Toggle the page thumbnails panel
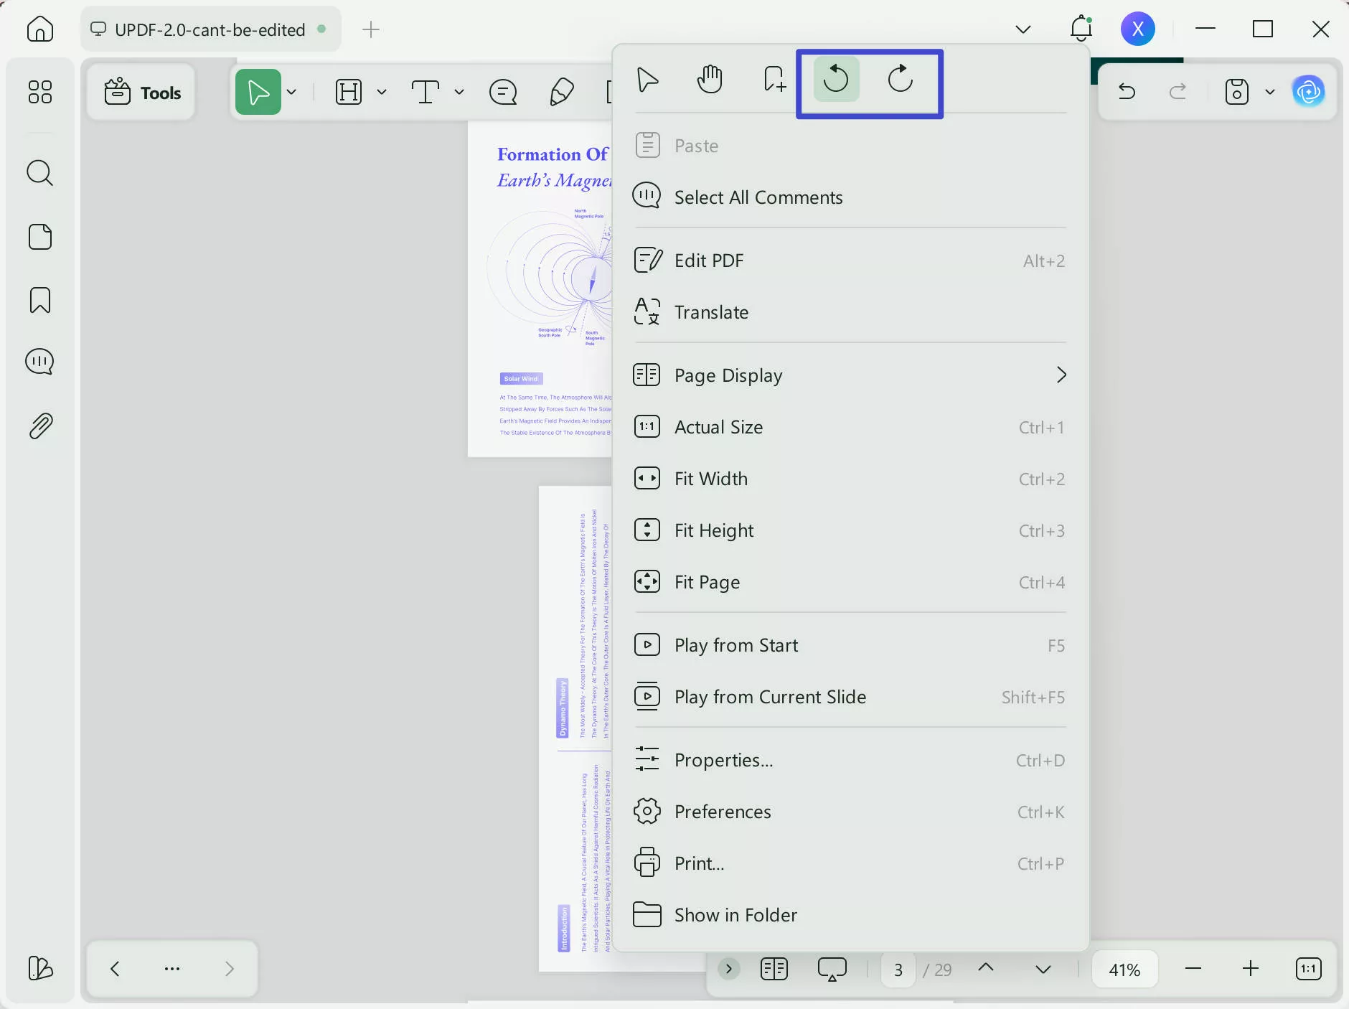This screenshot has width=1349, height=1009. pyautogui.click(x=774, y=969)
